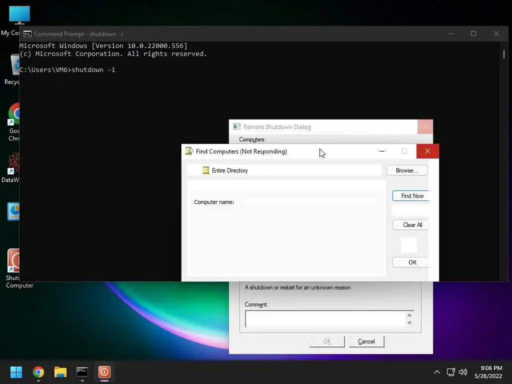The image size is (512, 384).
Task: Open the volume tray icon
Action: pos(463,372)
